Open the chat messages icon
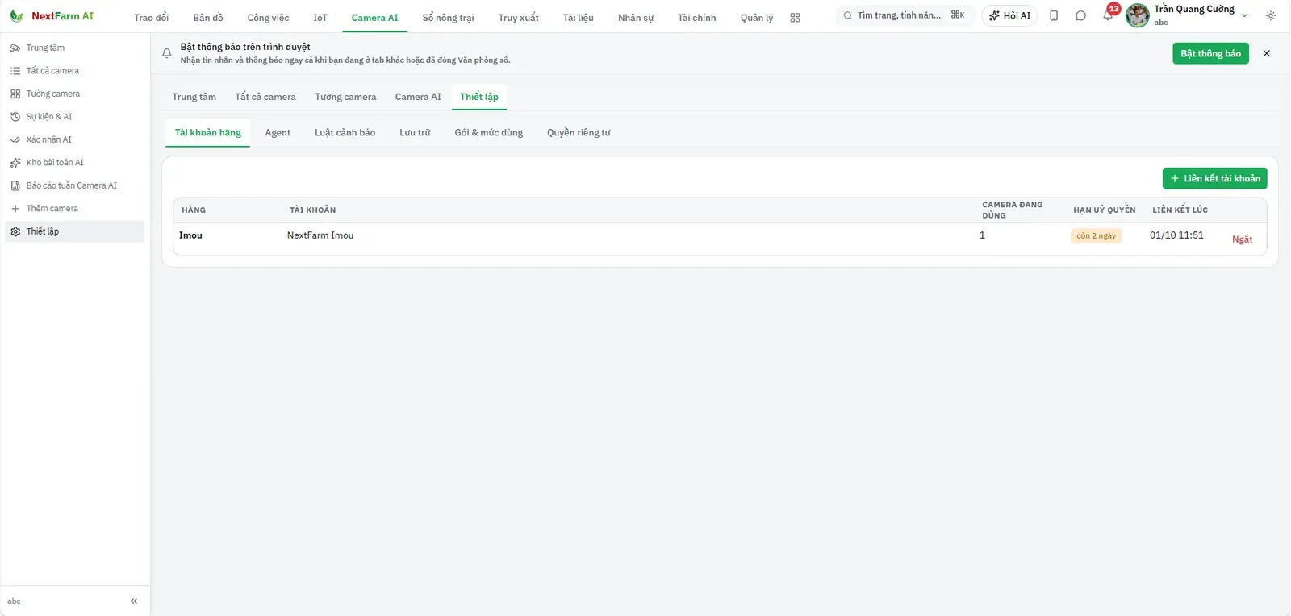1291x616 pixels. pos(1080,15)
